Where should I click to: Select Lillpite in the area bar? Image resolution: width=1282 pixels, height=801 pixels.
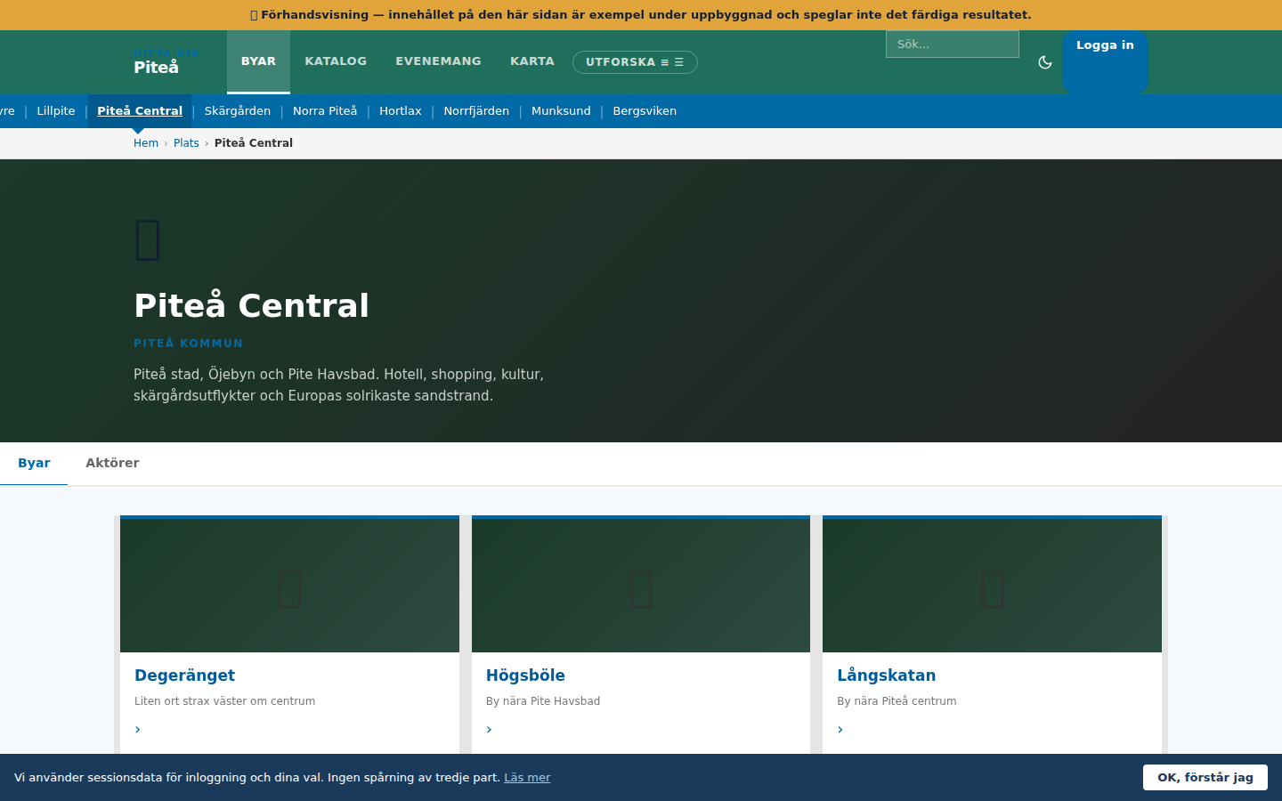[56, 111]
